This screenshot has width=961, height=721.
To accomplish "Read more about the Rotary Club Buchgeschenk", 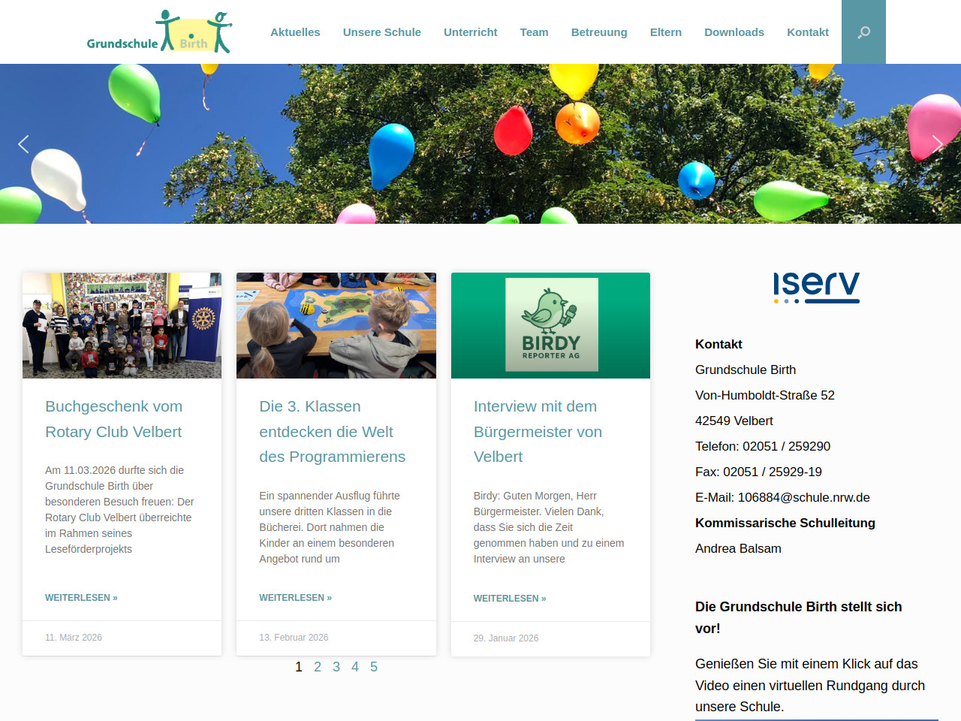I will click(81, 598).
